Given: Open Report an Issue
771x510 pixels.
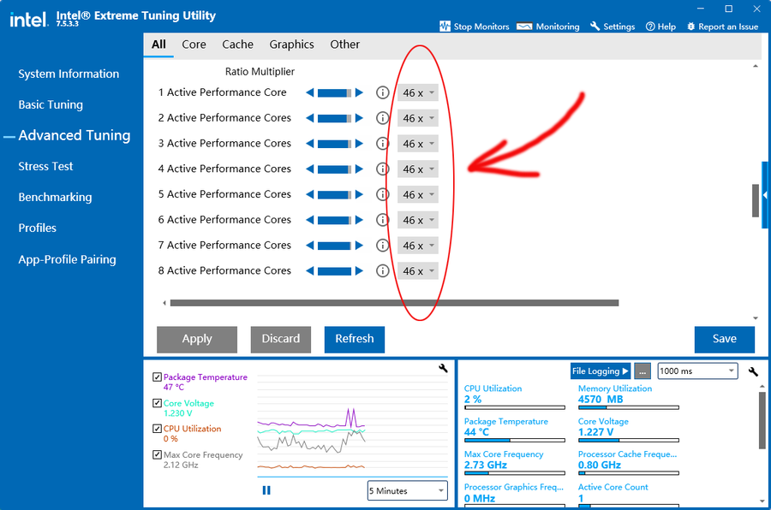Looking at the screenshot, I should click(x=720, y=27).
